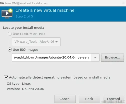Click into the ISO image path field

[51, 57]
